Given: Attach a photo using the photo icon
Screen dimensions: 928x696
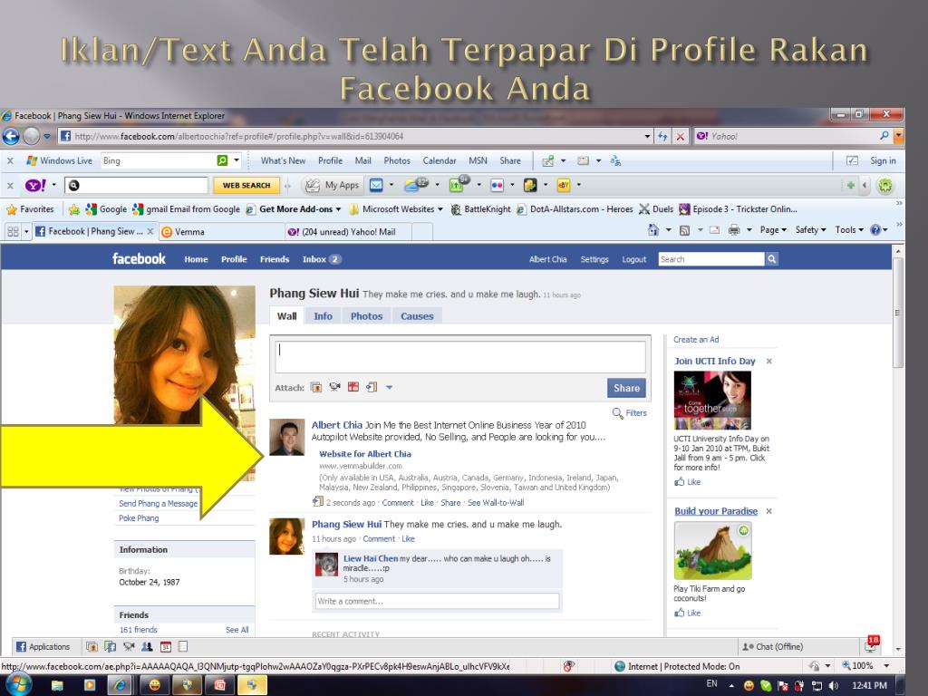Looking at the screenshot, I should click(316, 387).
